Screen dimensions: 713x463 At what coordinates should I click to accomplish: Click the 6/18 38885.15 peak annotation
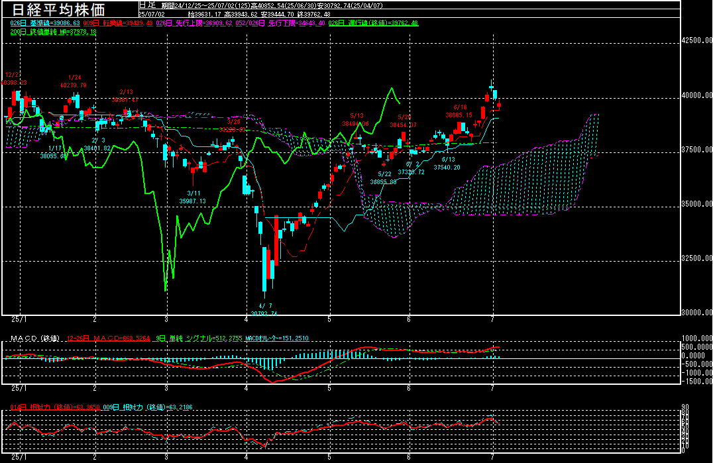click(x=459, y=111)
